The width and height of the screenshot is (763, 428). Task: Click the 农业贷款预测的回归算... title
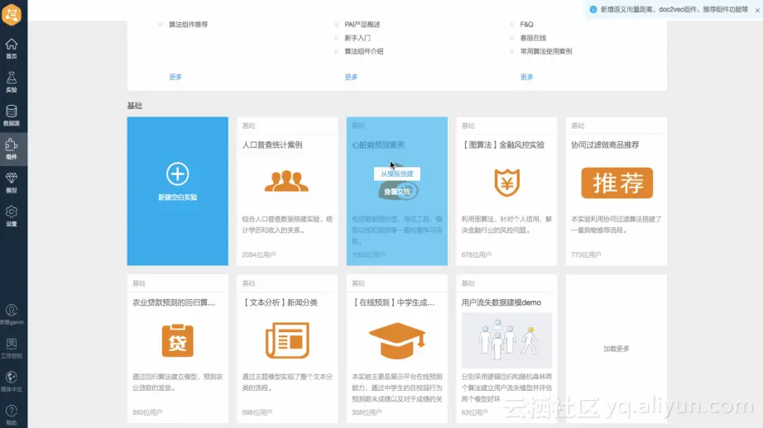pyautogui.click(x=174, y=302)
